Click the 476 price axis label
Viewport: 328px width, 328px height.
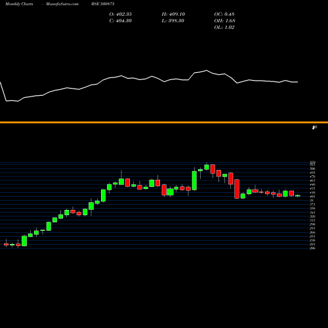coord(313,176)
